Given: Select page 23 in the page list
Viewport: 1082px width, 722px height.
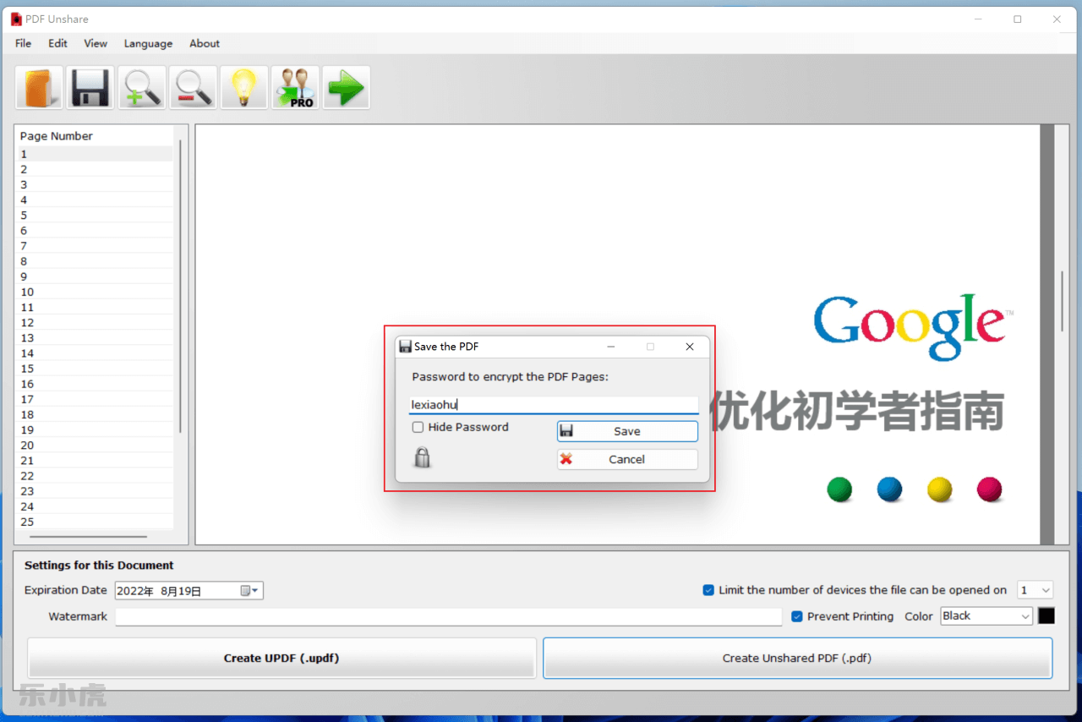Looking at the screenshot, I should pos(96,491).
